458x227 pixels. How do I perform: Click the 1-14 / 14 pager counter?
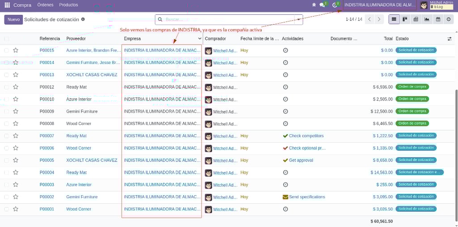(354, 19)
